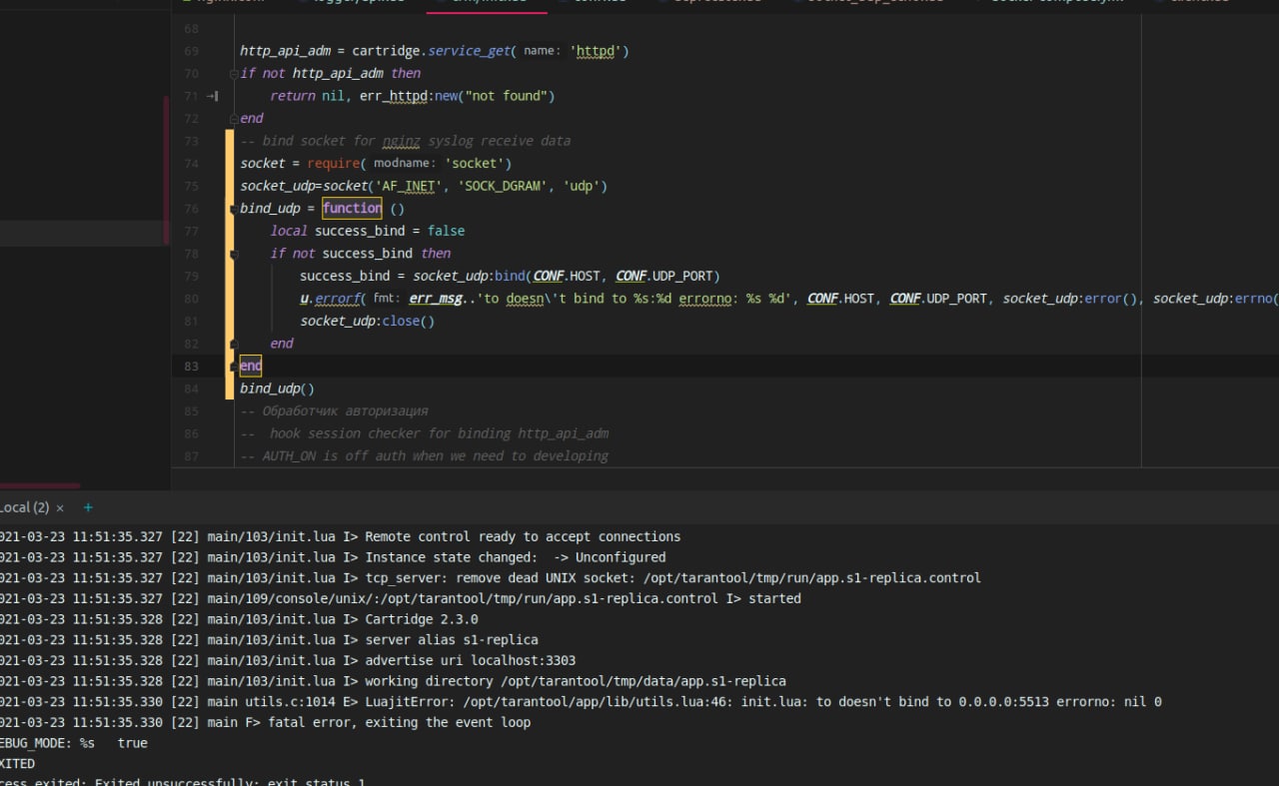Viewport: 1279px width, 786px height.
Task: Click the left panel horizontal scrollbar thumb
Action: point(41,485)
